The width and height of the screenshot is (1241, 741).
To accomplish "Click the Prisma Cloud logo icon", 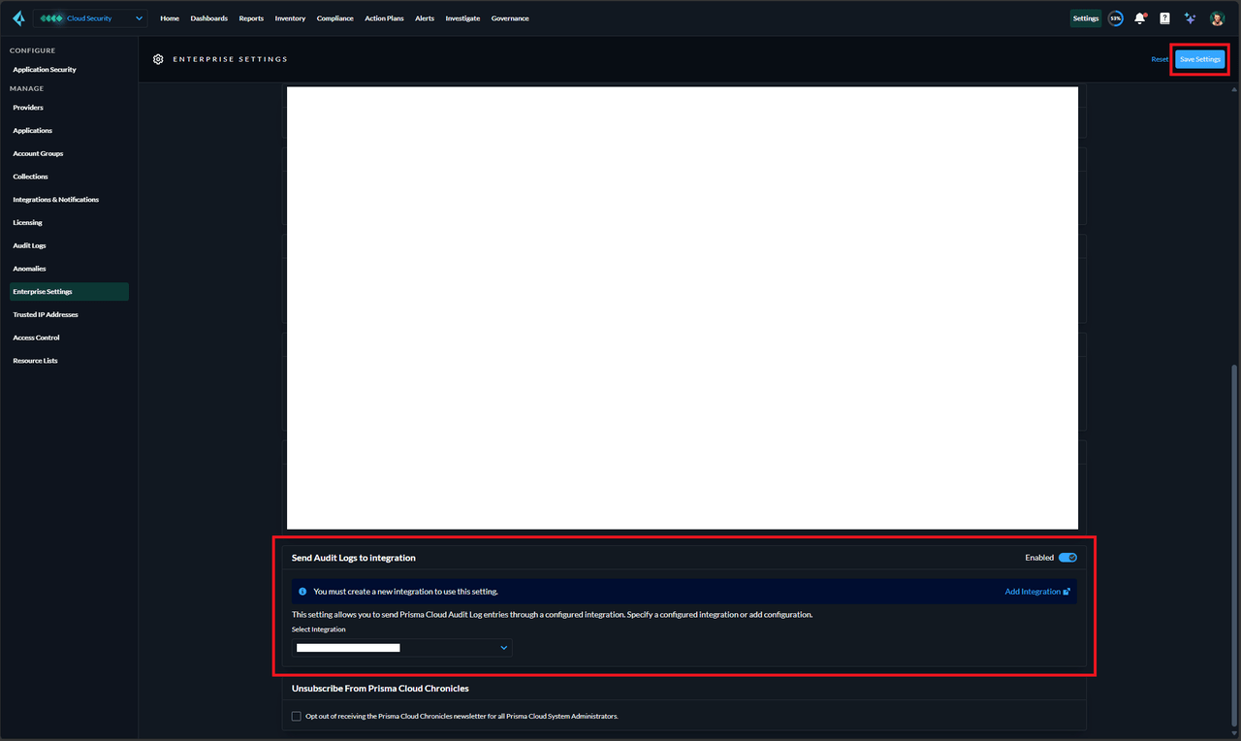I will point(17,17).
